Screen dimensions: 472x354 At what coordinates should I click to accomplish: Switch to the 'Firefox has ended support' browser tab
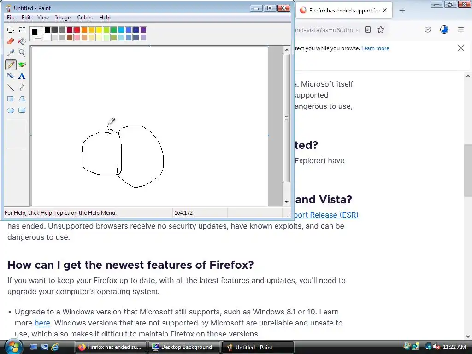pyautogui.click(x=343, y=11)
